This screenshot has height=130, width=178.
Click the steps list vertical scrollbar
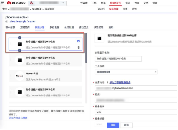(86, 48)
